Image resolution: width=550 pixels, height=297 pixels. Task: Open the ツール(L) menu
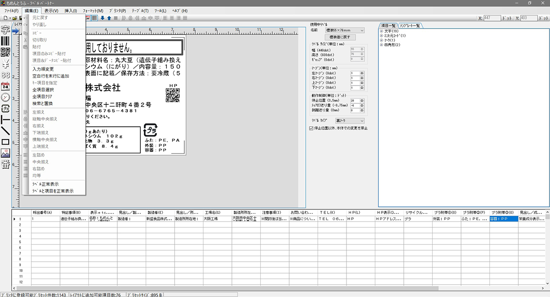[161, 11]
